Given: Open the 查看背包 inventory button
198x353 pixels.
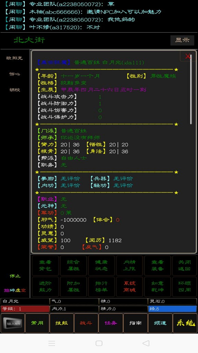Looking at the screenshot, I should 45,265.
